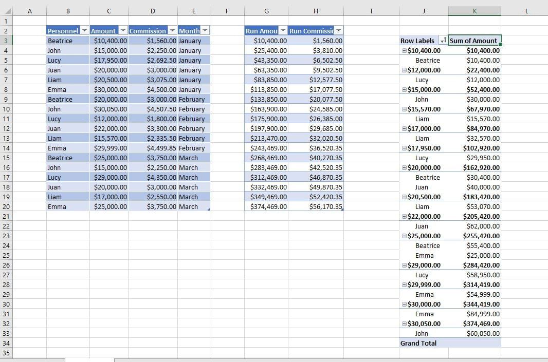548x362 pixels.
Task: Open the Month column filter dropdown
Action: click(x=205, y=31)
